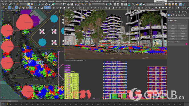Collapse the Name and Color rollout
This screenshot has width=189, height=106.
[174, 42]
